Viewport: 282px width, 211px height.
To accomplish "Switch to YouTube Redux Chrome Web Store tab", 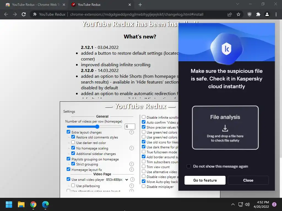I will point(36,5).
